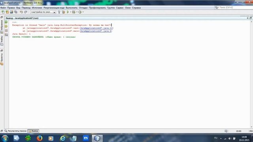The height and width of the screenshot is (142, 253).
Task: Click the New File toolbar icon
Action: point(3,12)
